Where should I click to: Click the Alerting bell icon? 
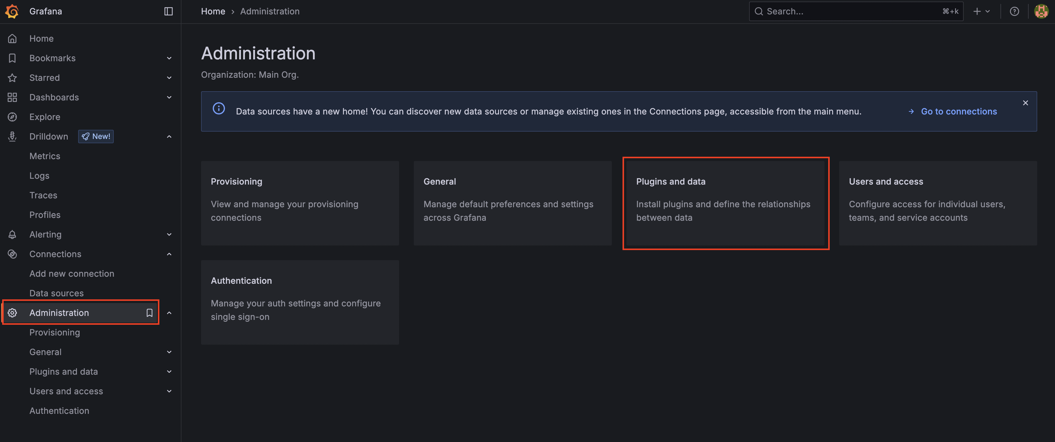click(x=12, y=234)
